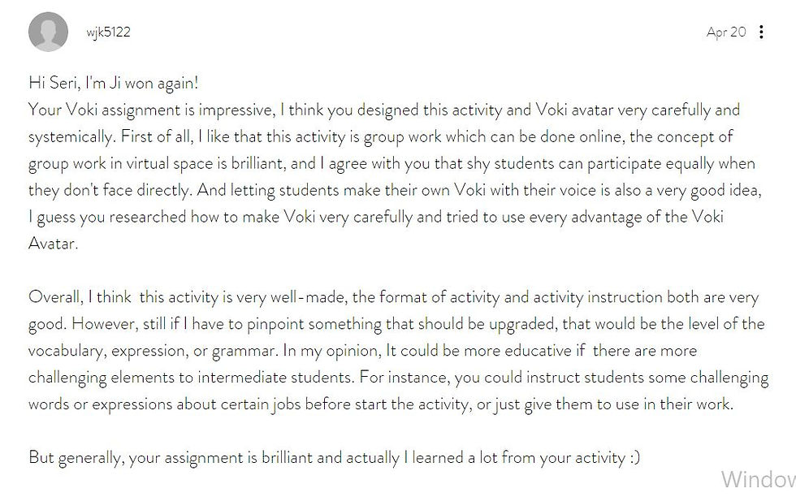Click the line starting 'they don't face directly'
Viewport: 796px width, 497px height.
click(393, 190)
